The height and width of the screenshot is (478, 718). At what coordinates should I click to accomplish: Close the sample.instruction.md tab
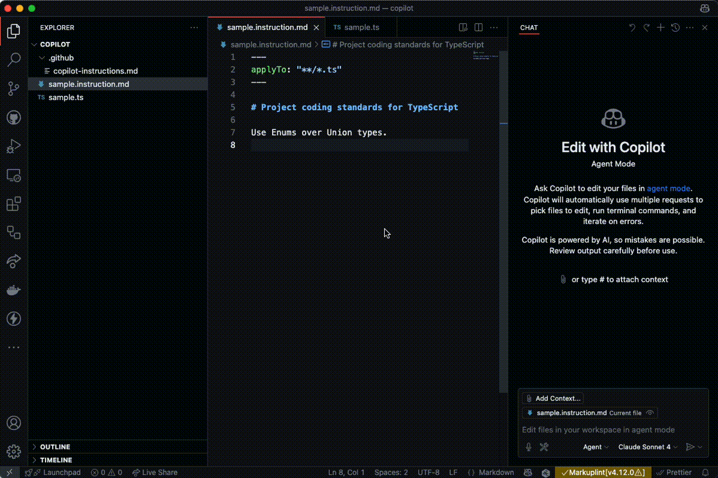317,27
